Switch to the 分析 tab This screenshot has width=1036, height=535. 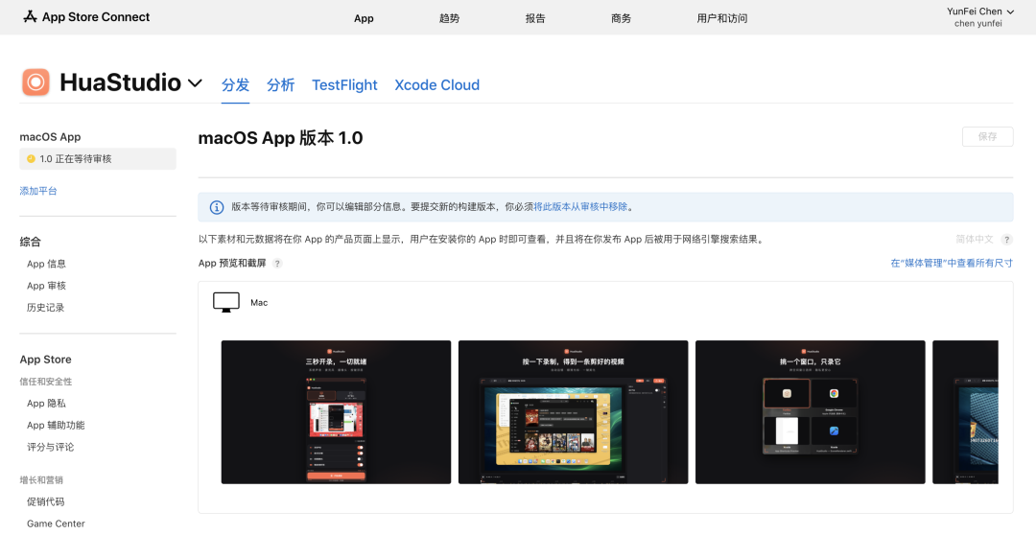tap(281, 84)
